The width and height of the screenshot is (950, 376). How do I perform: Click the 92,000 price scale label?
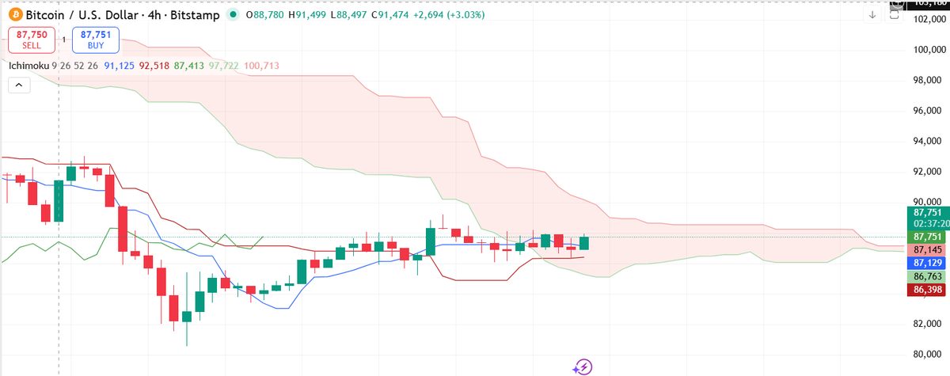[927, 172]
